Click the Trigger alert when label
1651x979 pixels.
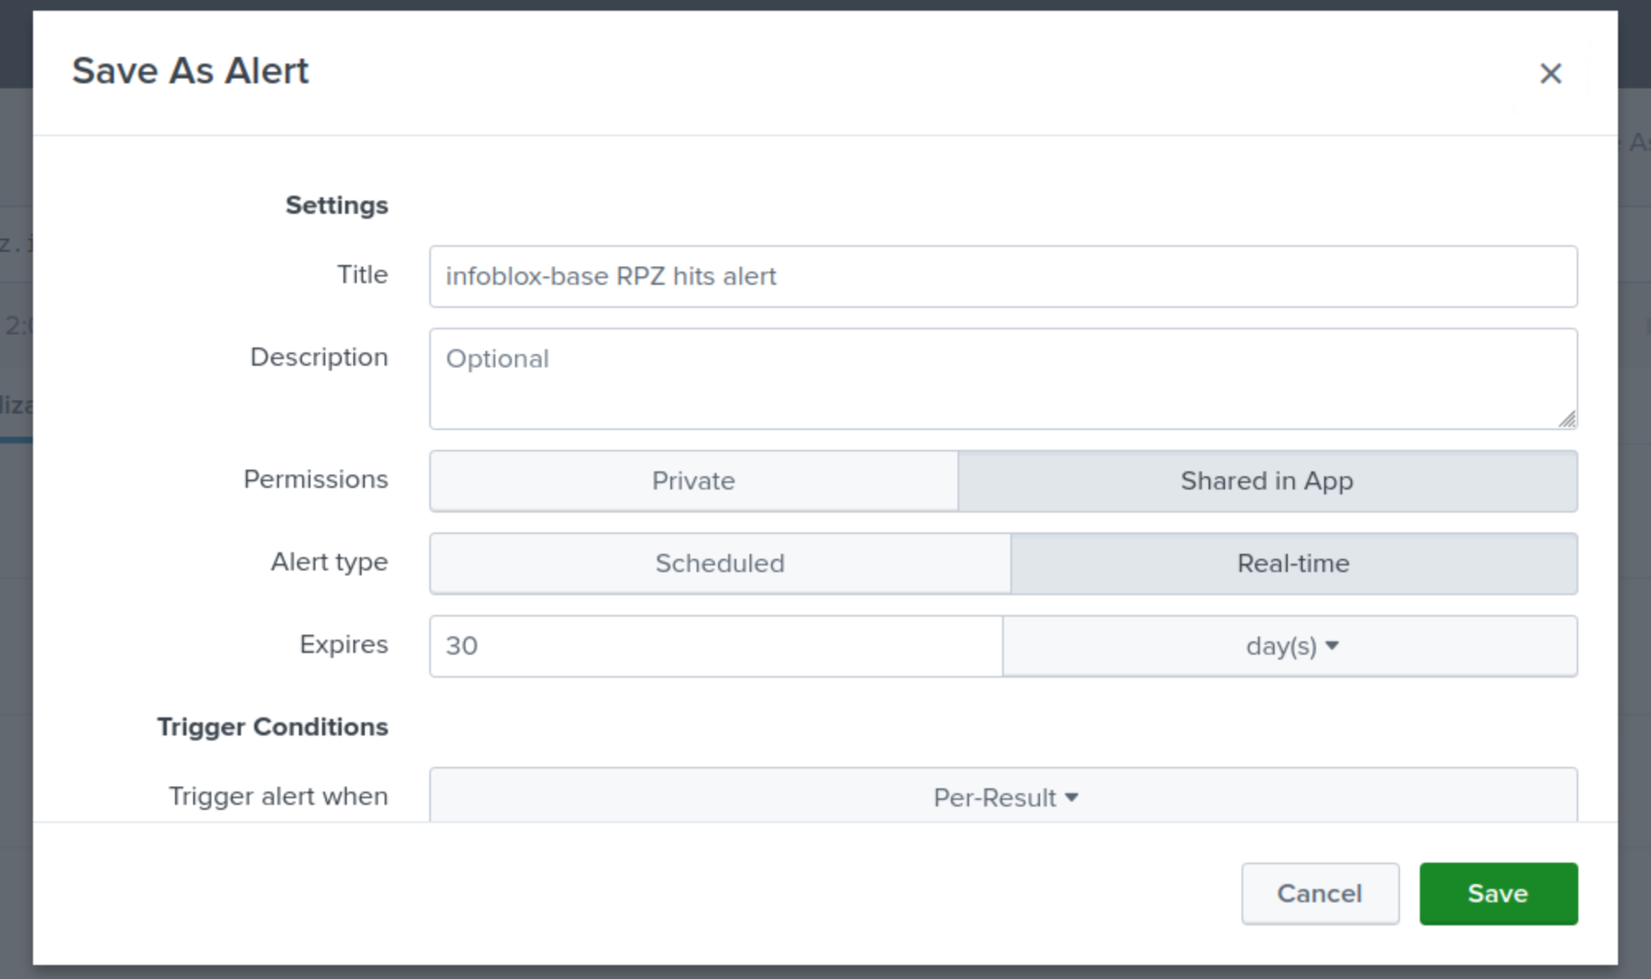[x=278, y=796]
